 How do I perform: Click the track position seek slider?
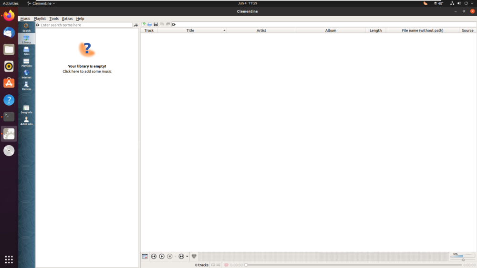(x=353, y=265)
